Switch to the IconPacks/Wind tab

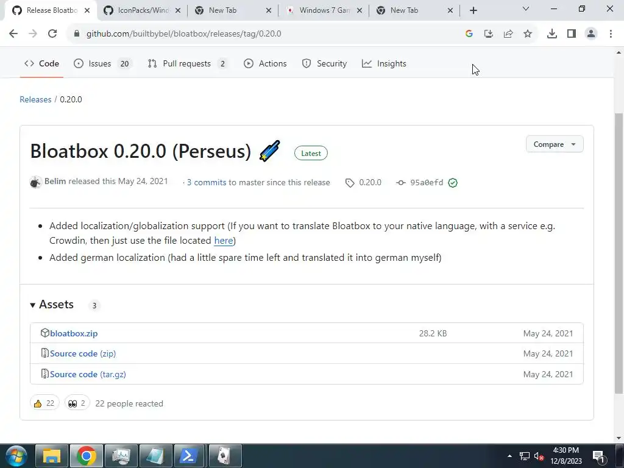137,10
